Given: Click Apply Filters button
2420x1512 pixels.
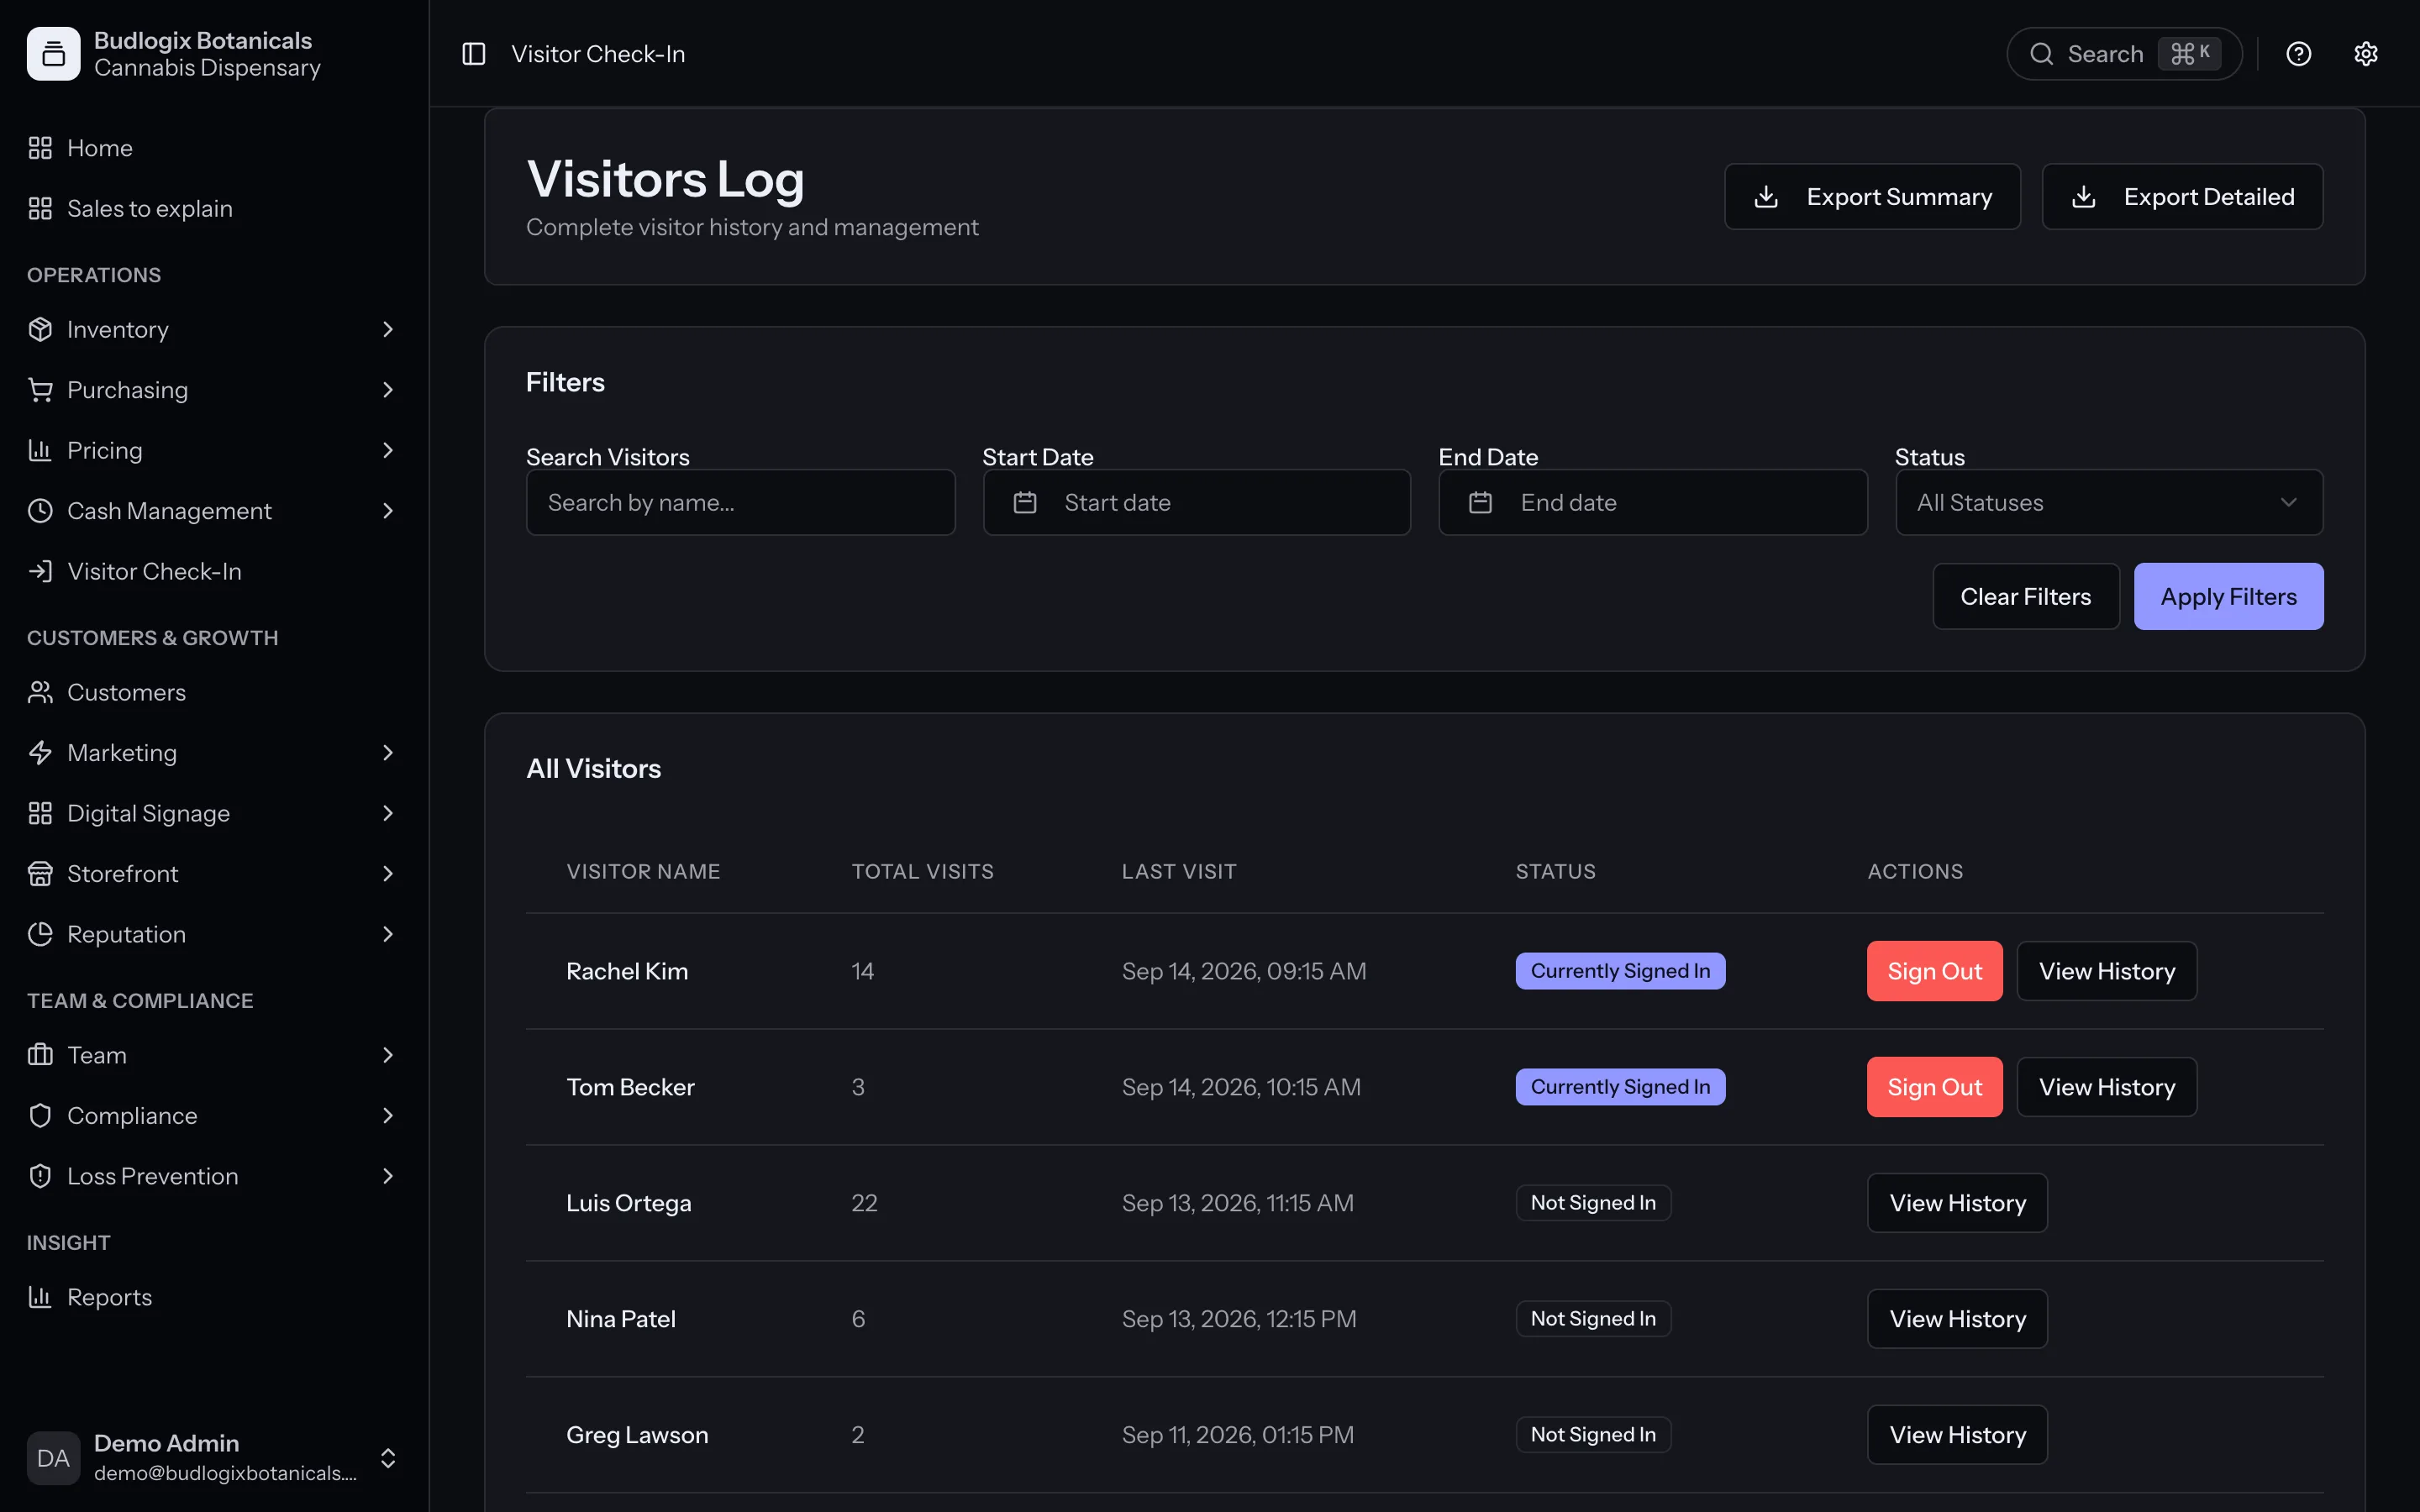Looking at the screenshot, I should pyautogui.click(x=2228, y=596).
